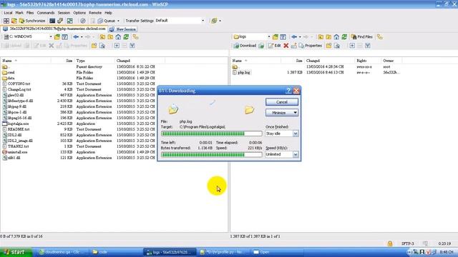Click remote new folder icon

(329, 46)
